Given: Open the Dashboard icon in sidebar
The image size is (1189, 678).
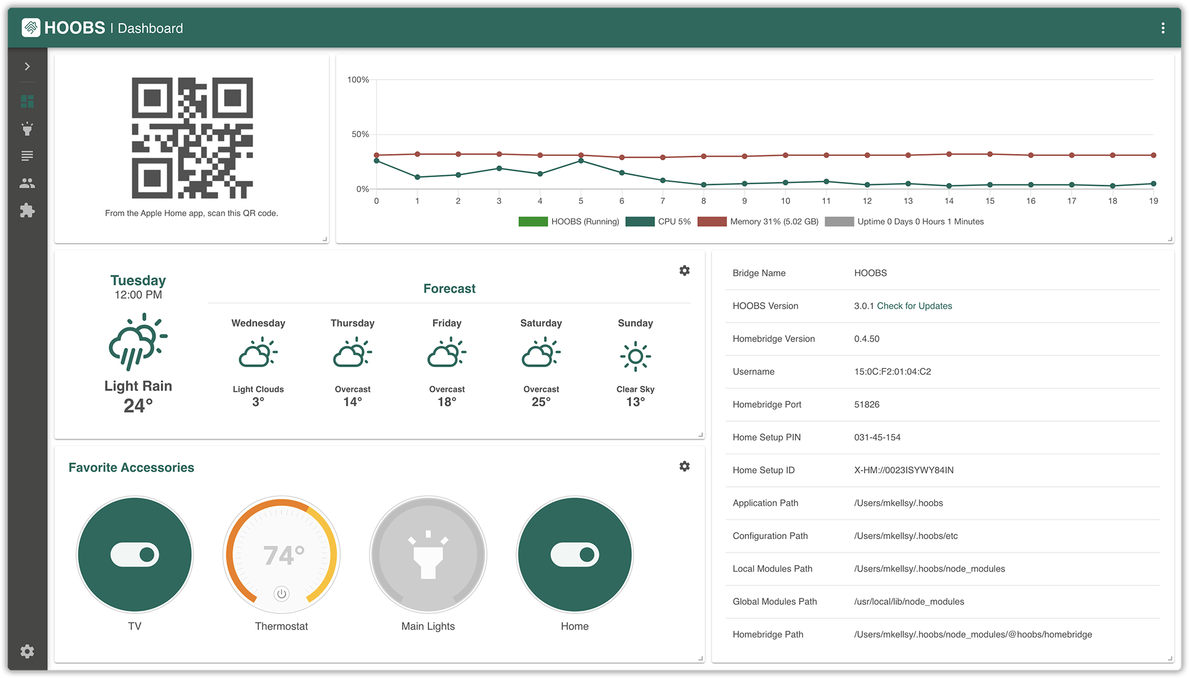Looking at the screenshot, I should (27, 102).
